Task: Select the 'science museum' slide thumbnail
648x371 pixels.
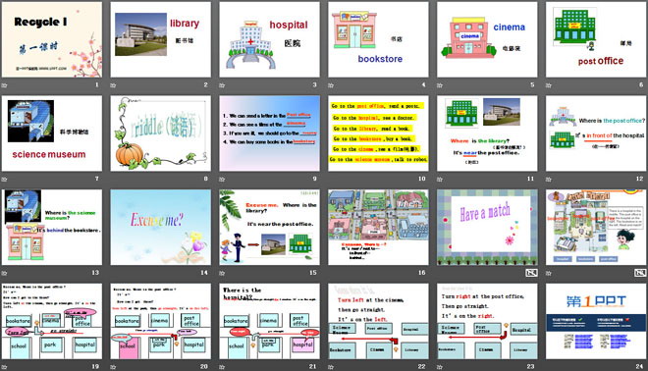Action: point(52,133)
